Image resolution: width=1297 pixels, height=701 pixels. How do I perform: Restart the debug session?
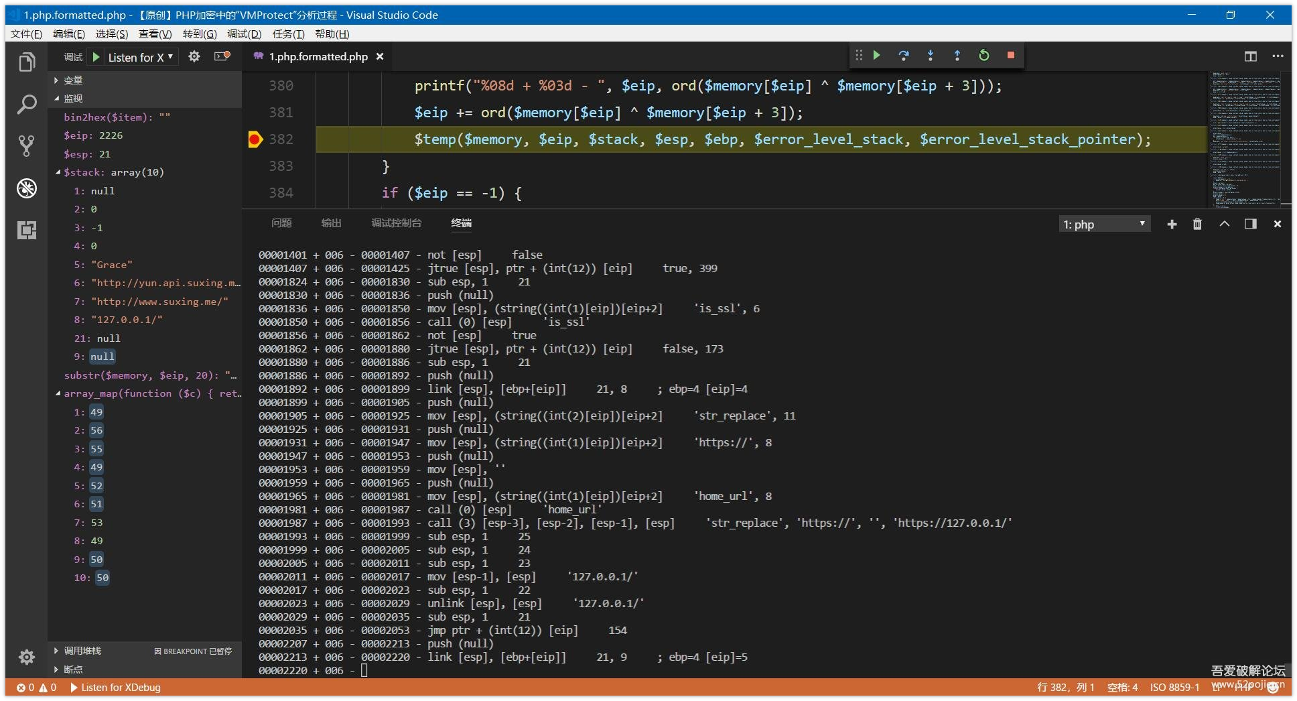(983, 55)
